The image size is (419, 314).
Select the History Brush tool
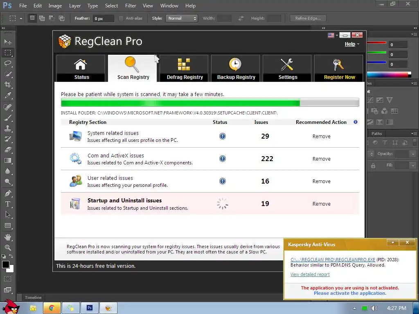[x=8, y=139]
